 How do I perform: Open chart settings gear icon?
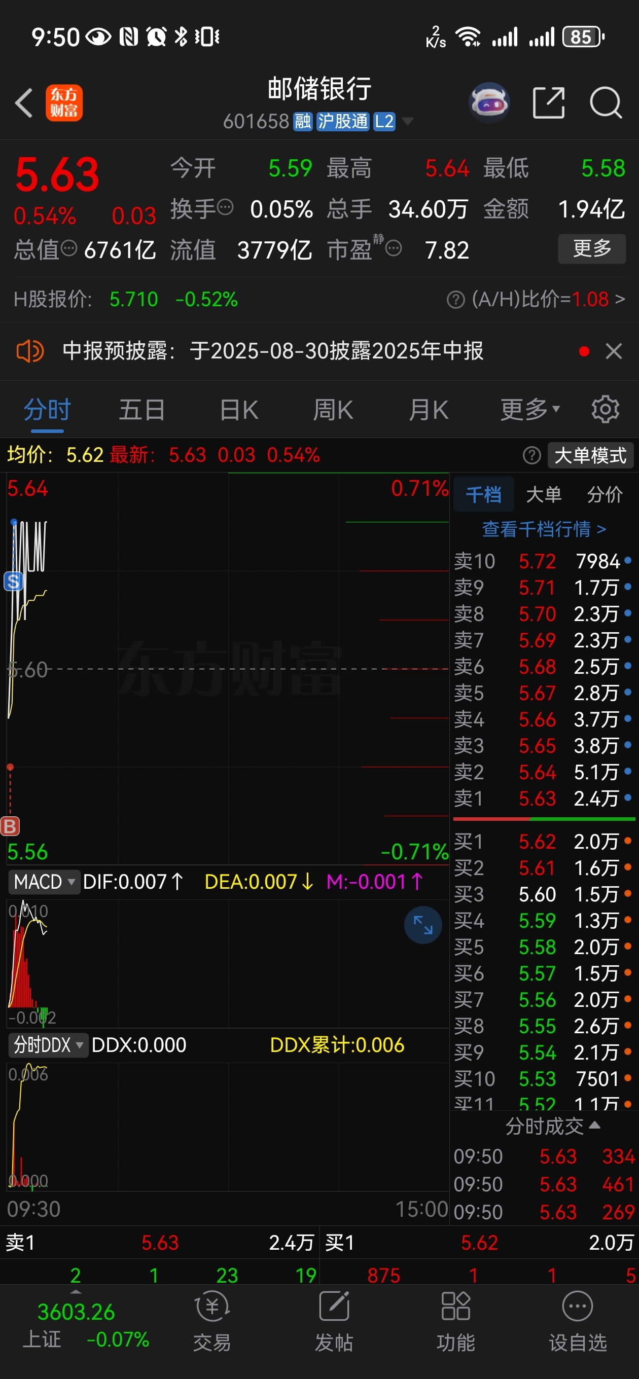click(605, 410)
